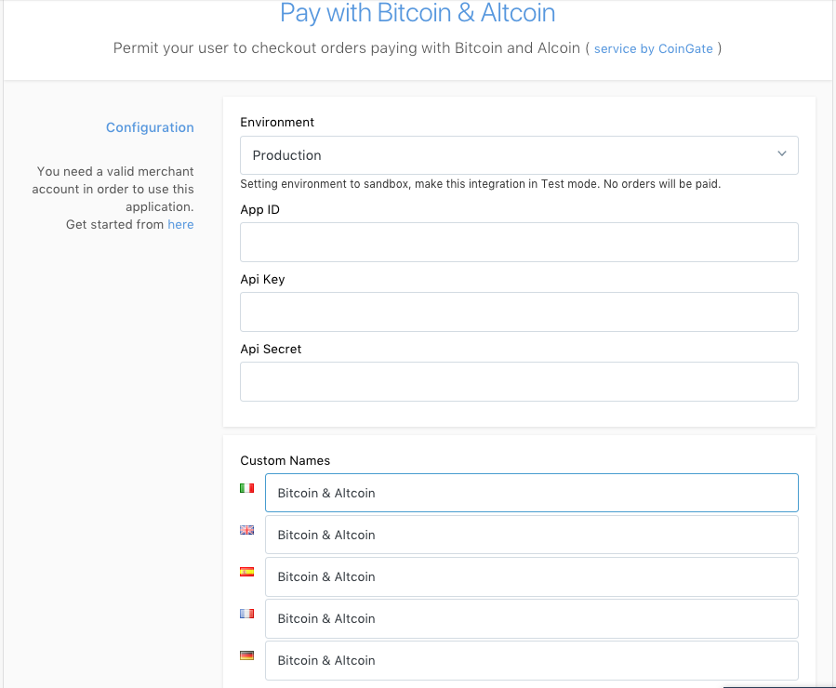The height and width of the screenshot is (688, 836).
Task: Click the 'Pay with Bitcoin & Altcoin' title
Action: pyautogui.click(x=418, y=14)
